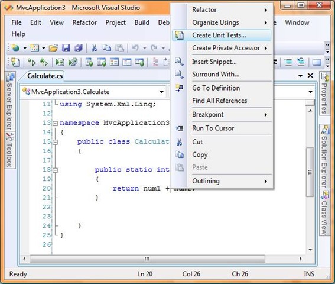335x284 pixels.
Task: Click the Undo arrow icon
Action: point(135,48)
